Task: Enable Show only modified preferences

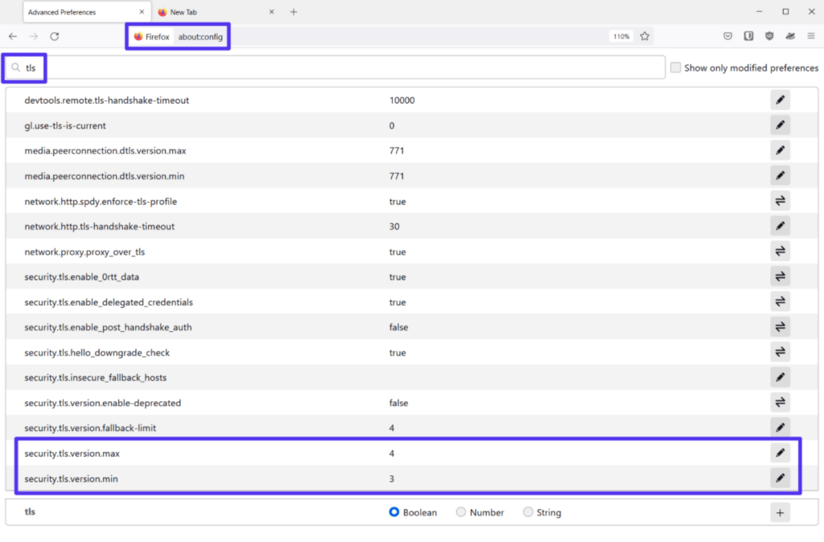Action: click(675, 68)
